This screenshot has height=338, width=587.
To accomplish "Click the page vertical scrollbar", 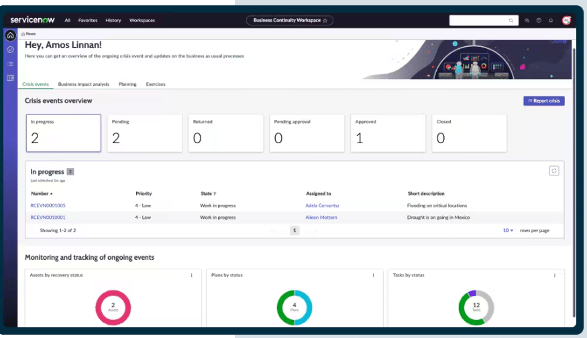I will (x=574, y=183).
